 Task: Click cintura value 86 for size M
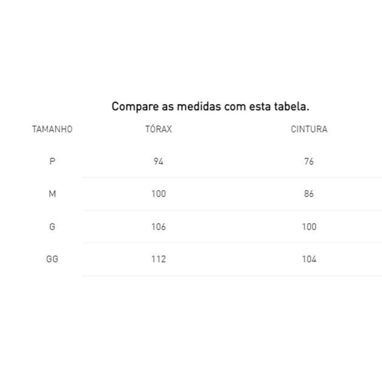click(x=309, y=194)
